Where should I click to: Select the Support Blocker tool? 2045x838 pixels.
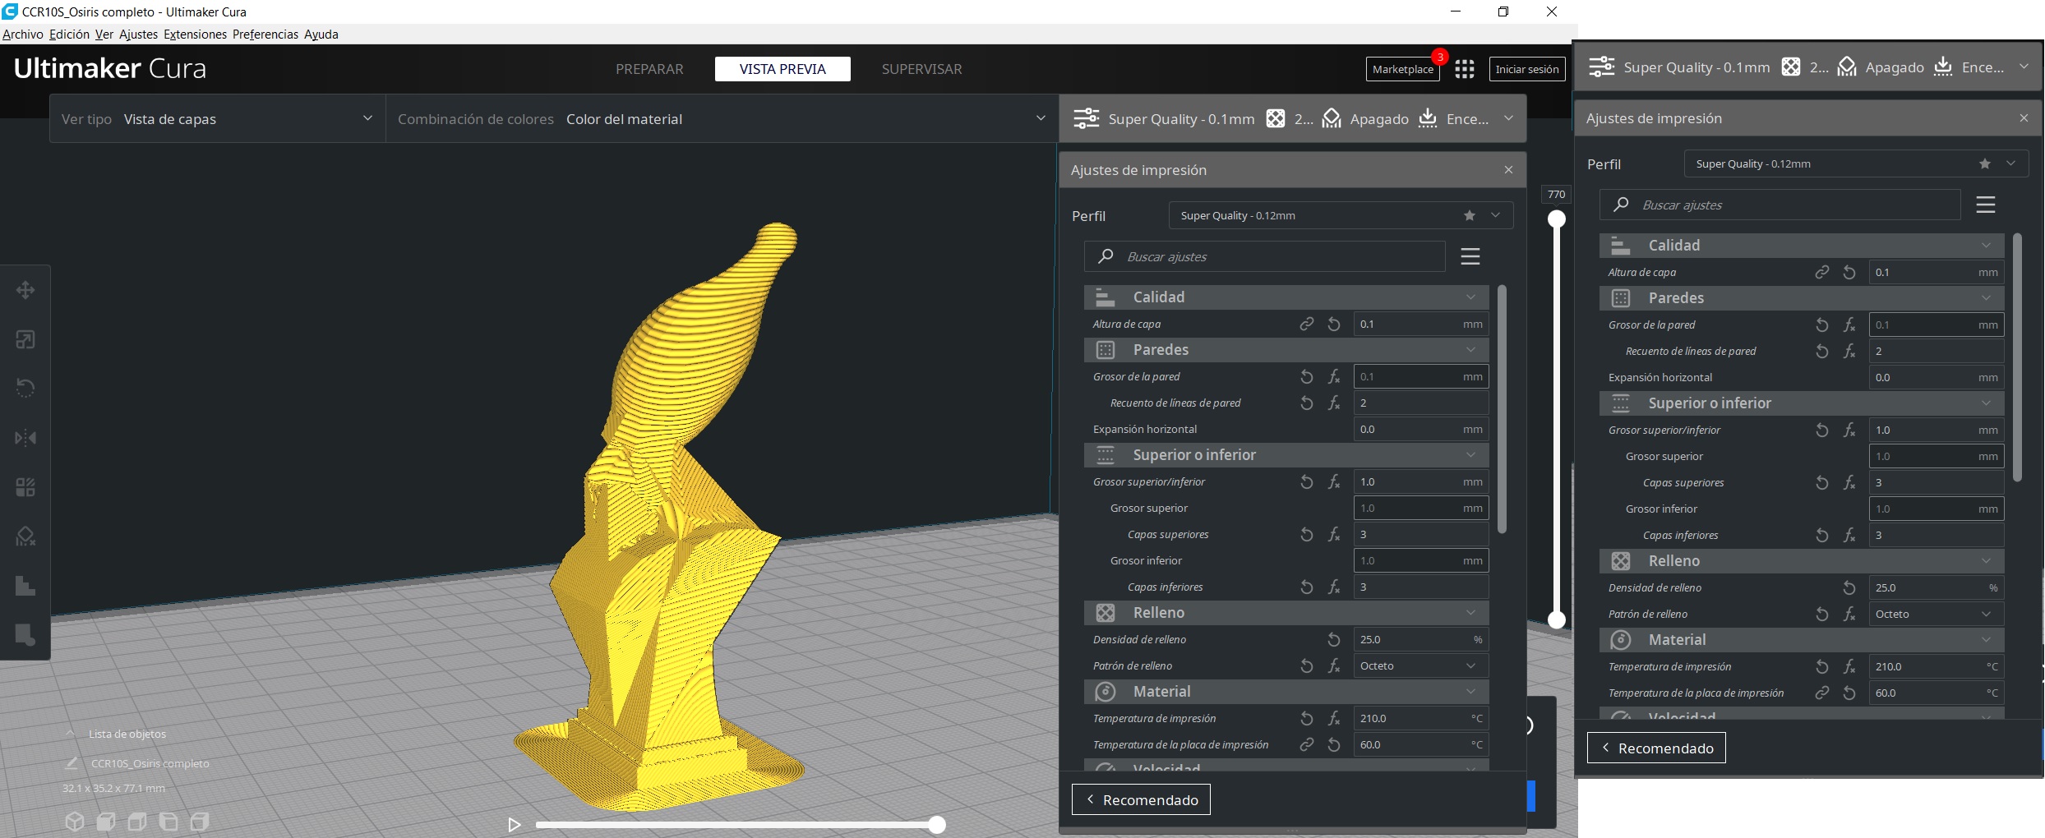25,536
